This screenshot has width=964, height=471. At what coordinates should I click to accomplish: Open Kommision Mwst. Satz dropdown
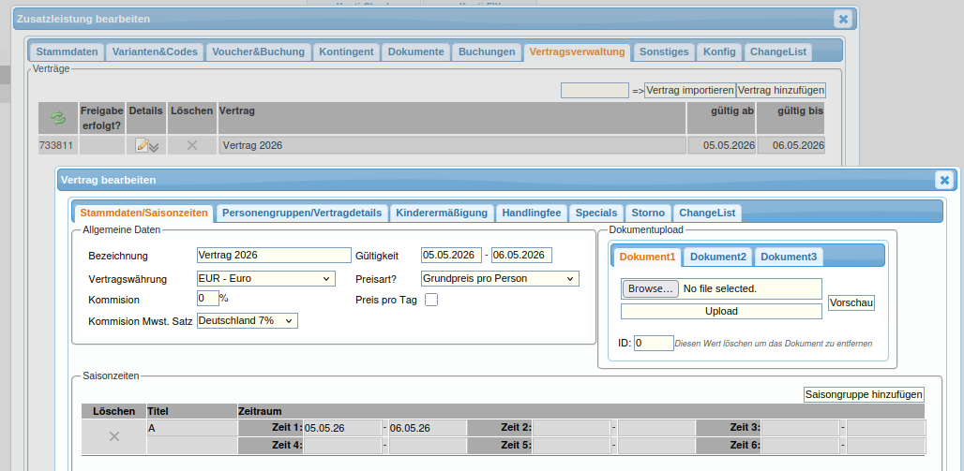247,320
